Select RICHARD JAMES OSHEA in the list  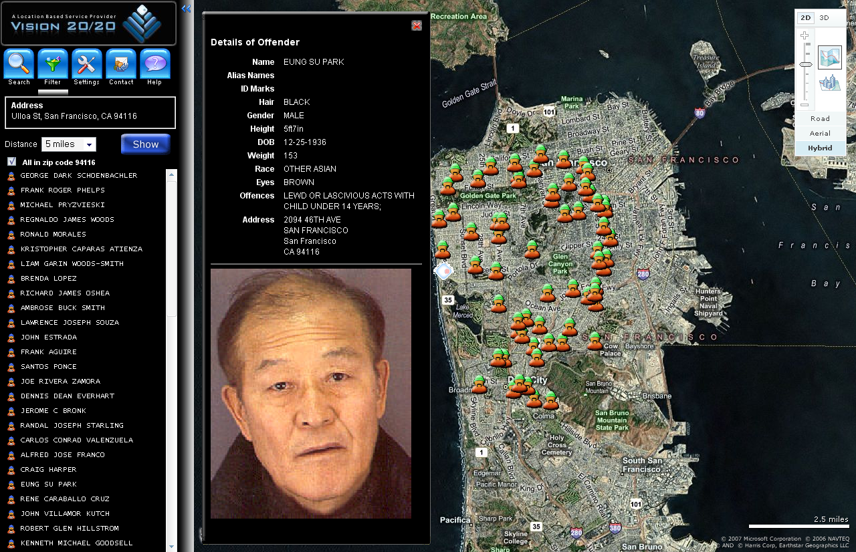[x=65, y=293]
